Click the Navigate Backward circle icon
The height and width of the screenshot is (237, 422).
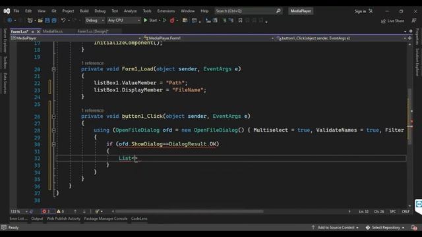[10, 20]
